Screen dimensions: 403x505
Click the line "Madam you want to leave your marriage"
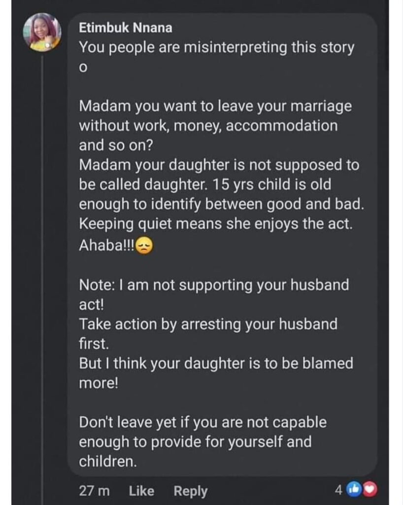point(215,107)
